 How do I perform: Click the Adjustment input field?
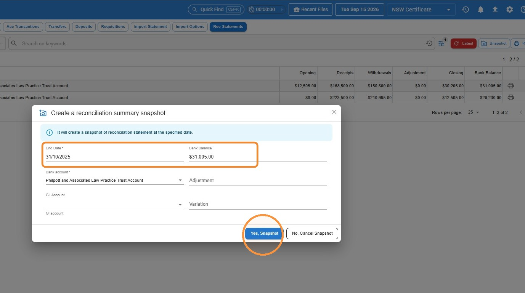258,180
